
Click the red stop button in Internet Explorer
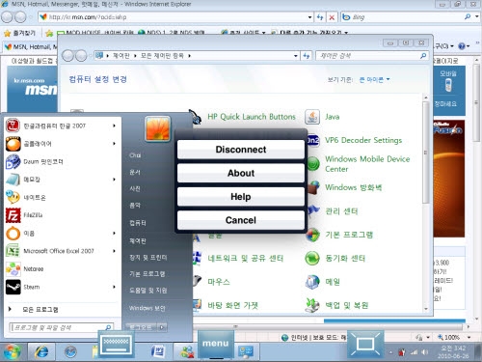click(x=332, y=17)
